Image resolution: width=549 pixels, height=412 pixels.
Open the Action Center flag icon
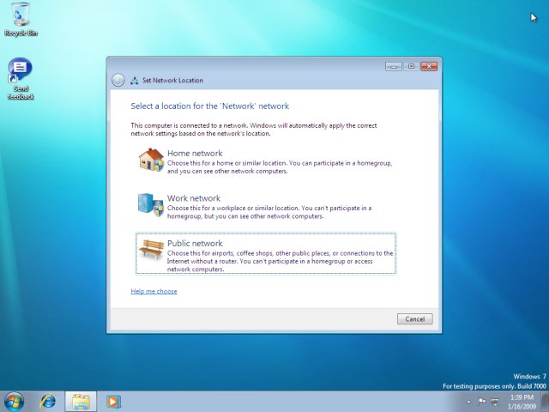point(482,401)
